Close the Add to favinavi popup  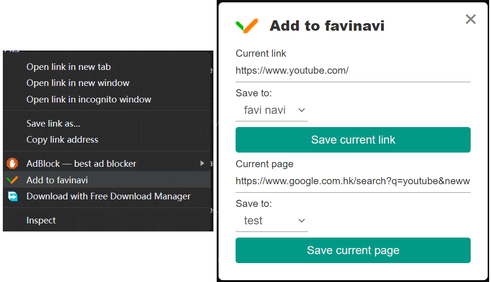(x=470, y=19)
